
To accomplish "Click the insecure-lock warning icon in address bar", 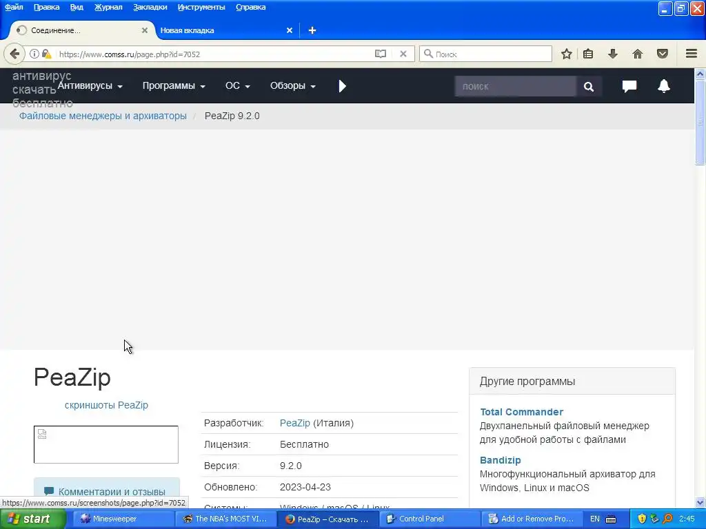I will (x=46, y=54).
